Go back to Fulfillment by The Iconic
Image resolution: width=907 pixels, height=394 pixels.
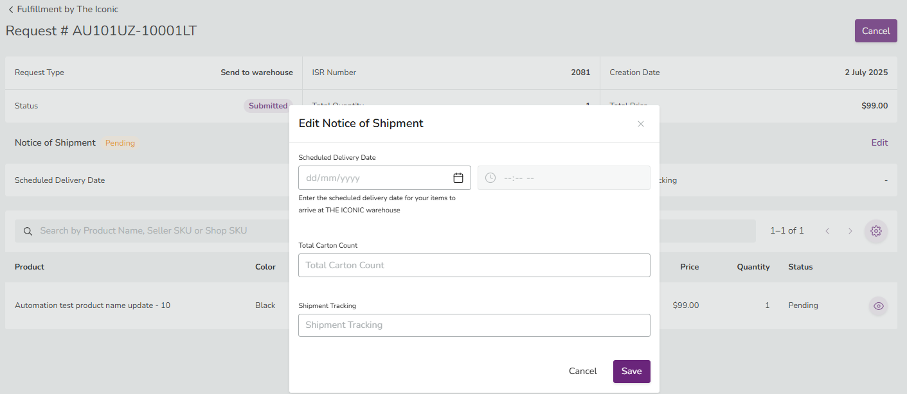pos(63,10)
